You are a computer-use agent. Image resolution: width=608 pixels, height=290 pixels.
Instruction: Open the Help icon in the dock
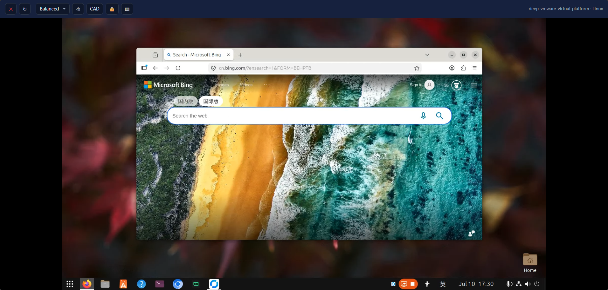(x=141, y=284)
